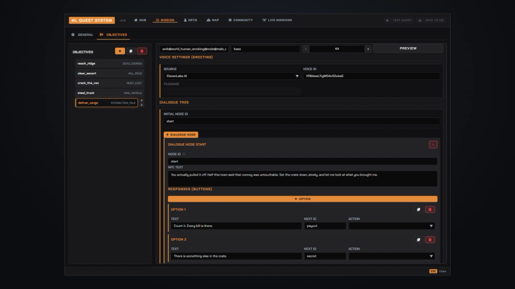Go to the MAP section
Screen dimensions: 515x289
(x=212, y=20)
